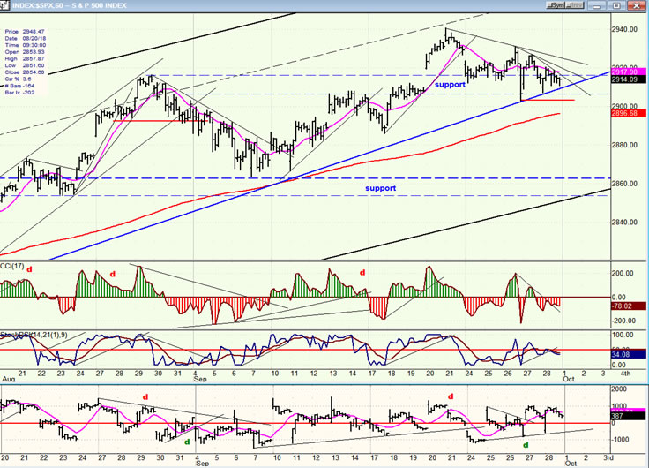Click the 2880.00 price axis label
Image resolution: width=649 pixels, height=468 pixels.
click(624, 145)
